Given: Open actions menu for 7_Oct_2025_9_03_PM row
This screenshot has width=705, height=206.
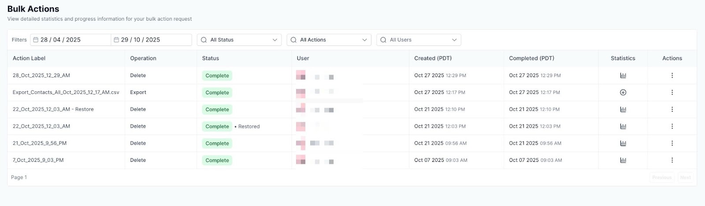Looking at the screenshot, I should (672, 160).
